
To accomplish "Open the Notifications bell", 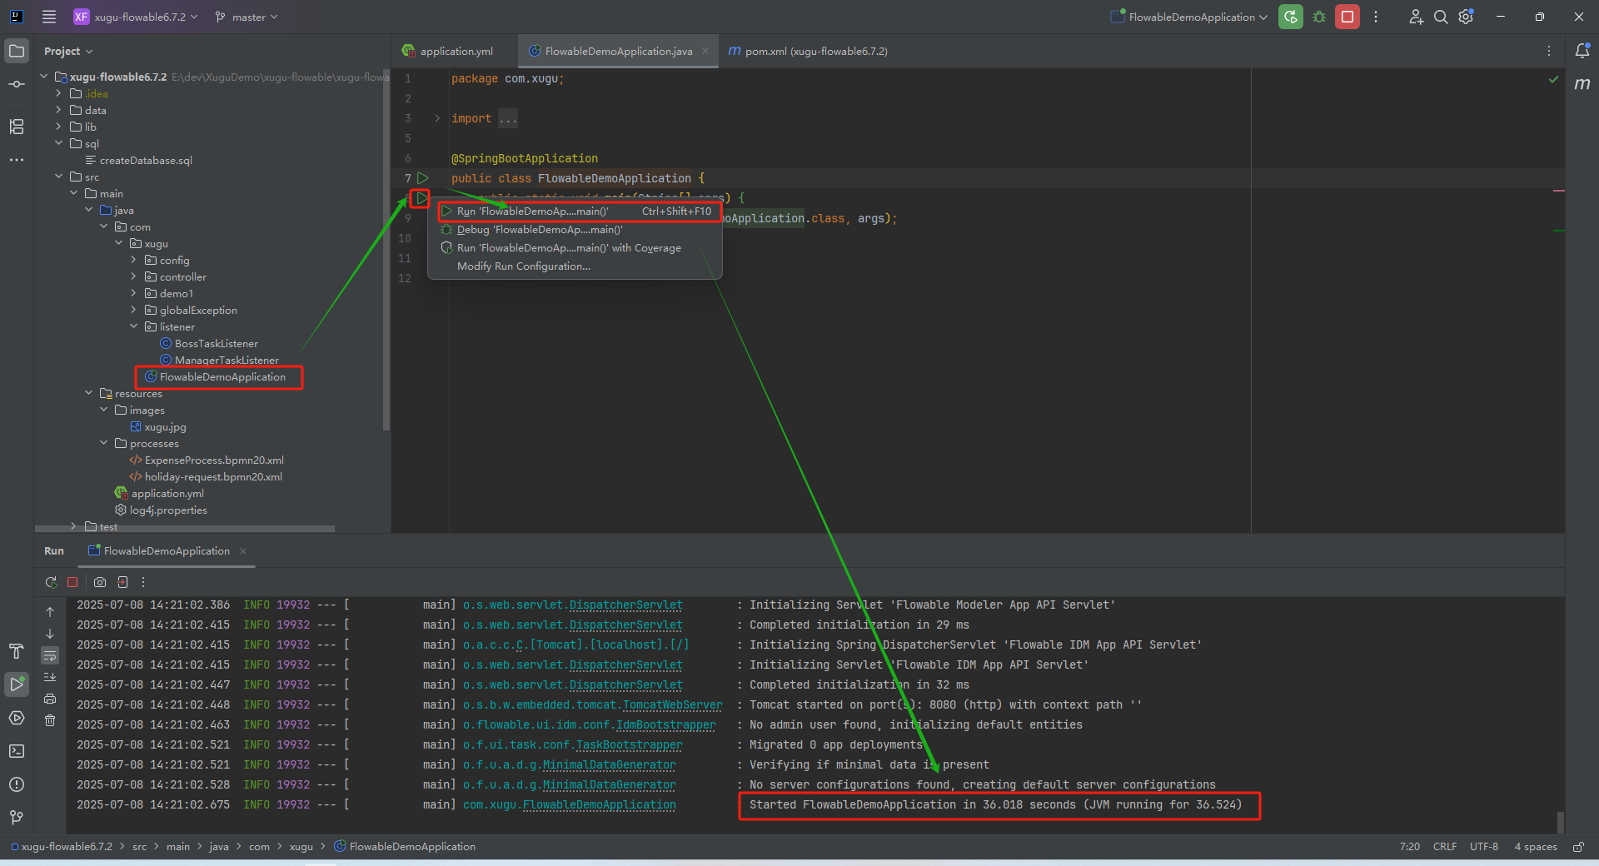I will pyautogui.click(x=1582, y=51).
